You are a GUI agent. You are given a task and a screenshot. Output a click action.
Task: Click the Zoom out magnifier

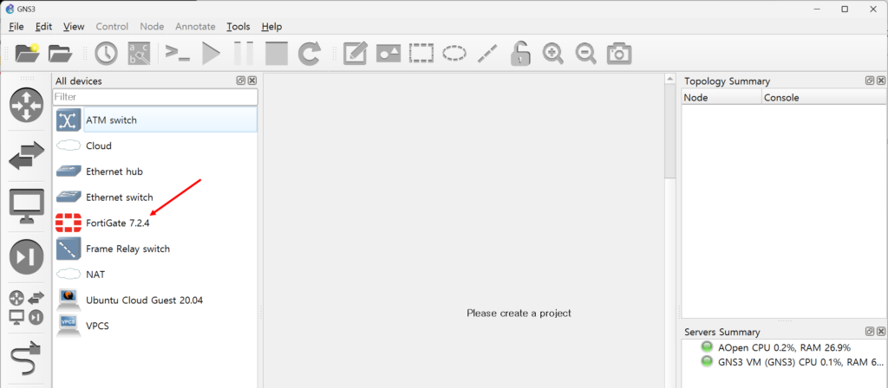pos(585,53)
